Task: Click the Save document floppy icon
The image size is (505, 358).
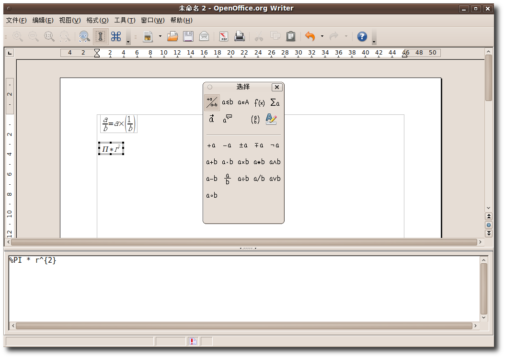Action: 188,36
